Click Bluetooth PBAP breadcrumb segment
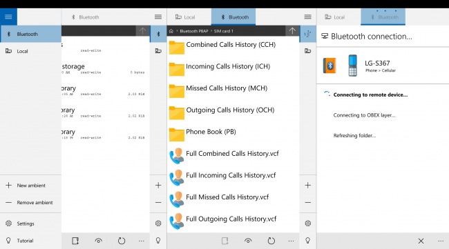Image resolution: width=449 pixels, height=249 pixels. [x=194, y=31]
